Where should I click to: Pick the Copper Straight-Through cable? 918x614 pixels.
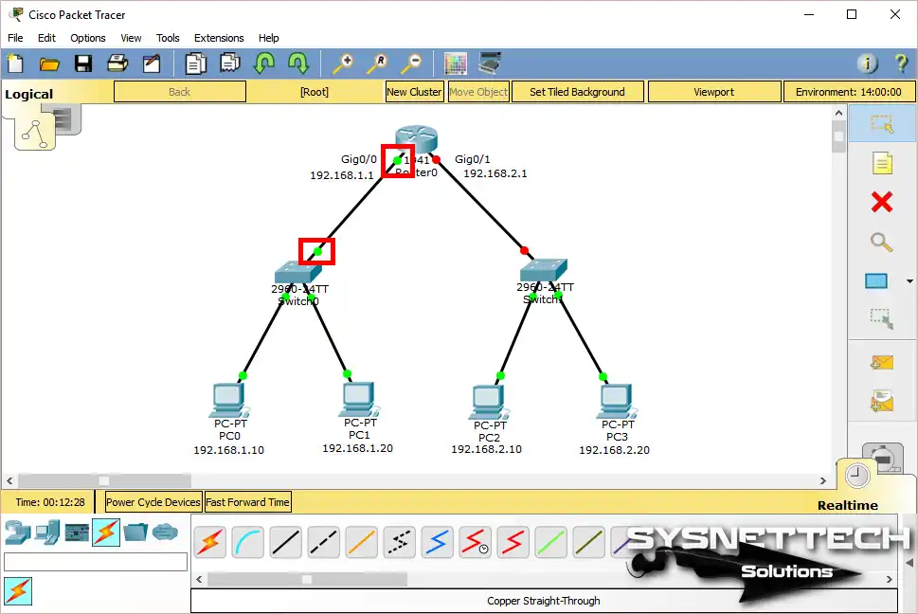click(286, 542)
